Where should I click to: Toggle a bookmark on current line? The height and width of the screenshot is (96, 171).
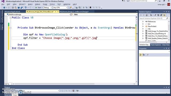tap(90, 8)
